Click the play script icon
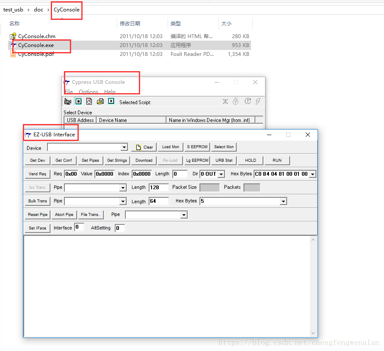This screenshot has height=351, width=384. tap(111, 101)
